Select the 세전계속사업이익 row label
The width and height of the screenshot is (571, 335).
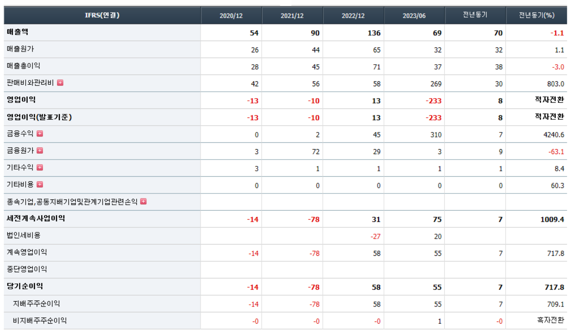click(x=36, y=218)
